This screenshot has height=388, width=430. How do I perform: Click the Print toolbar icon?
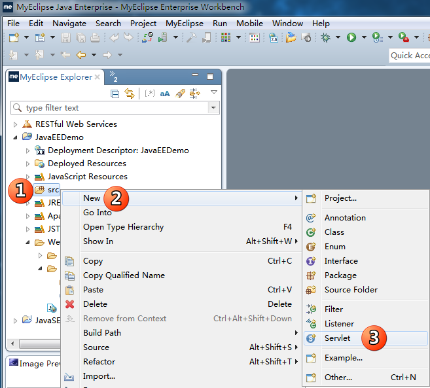coord(95,37)
